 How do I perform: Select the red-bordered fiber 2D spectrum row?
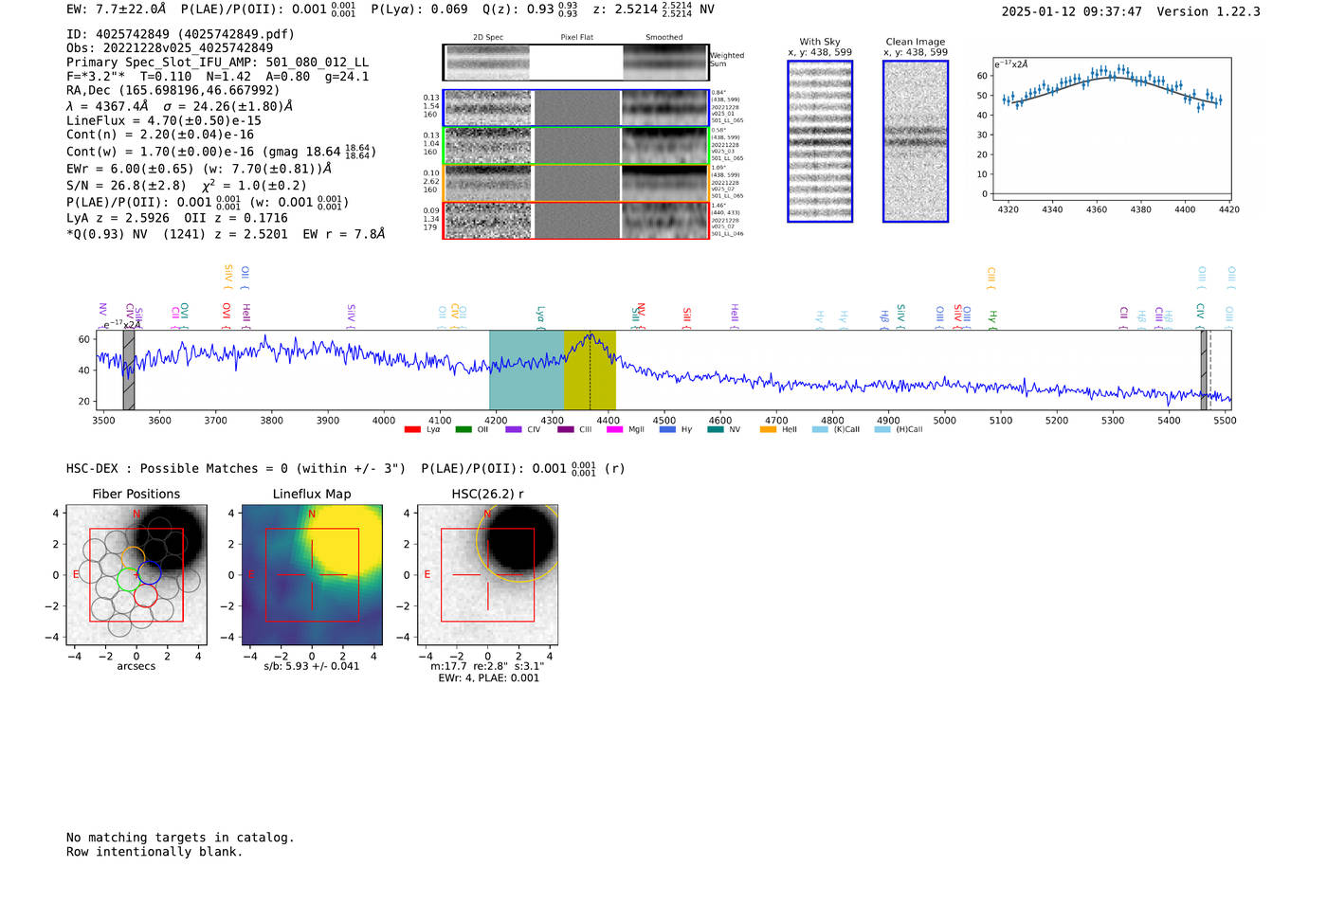pos(576,221)
